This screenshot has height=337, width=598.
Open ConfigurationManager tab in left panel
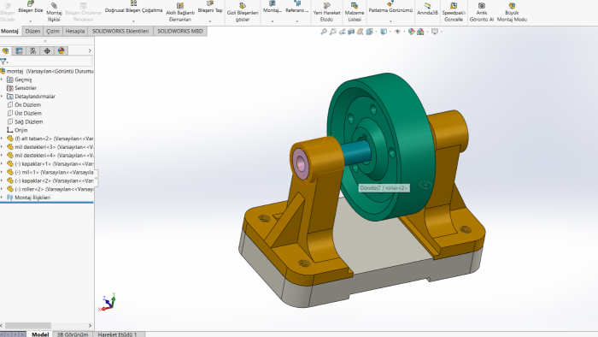coord(33,50)
